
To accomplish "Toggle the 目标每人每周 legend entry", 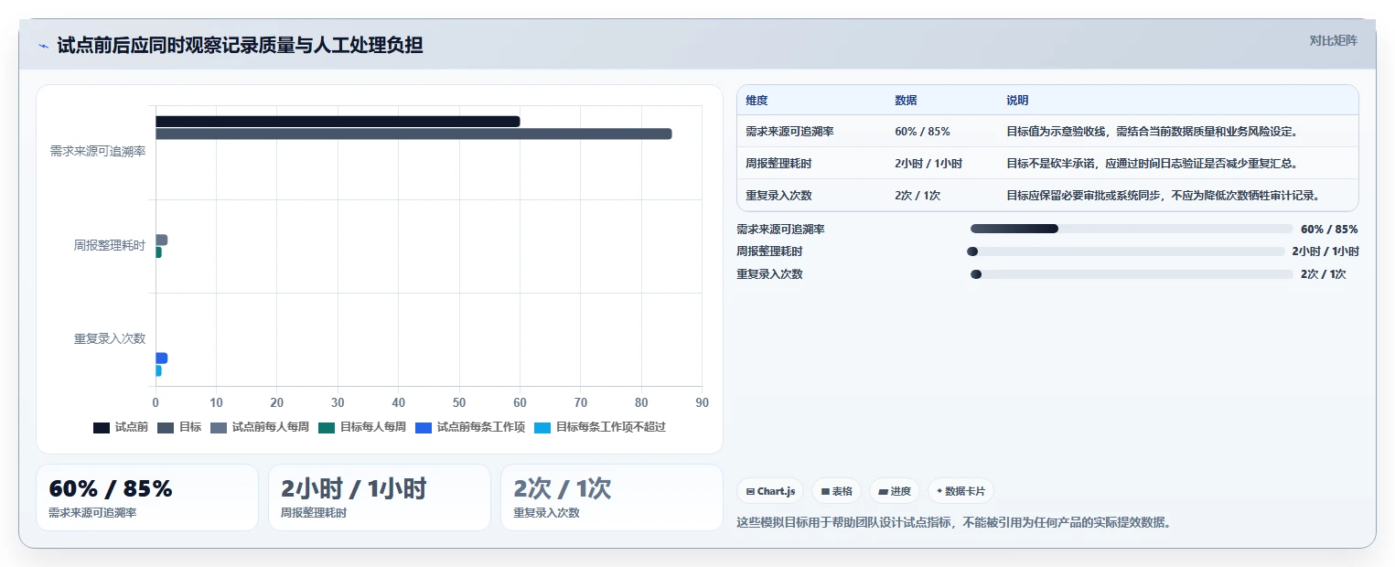I will click(362, 427).
